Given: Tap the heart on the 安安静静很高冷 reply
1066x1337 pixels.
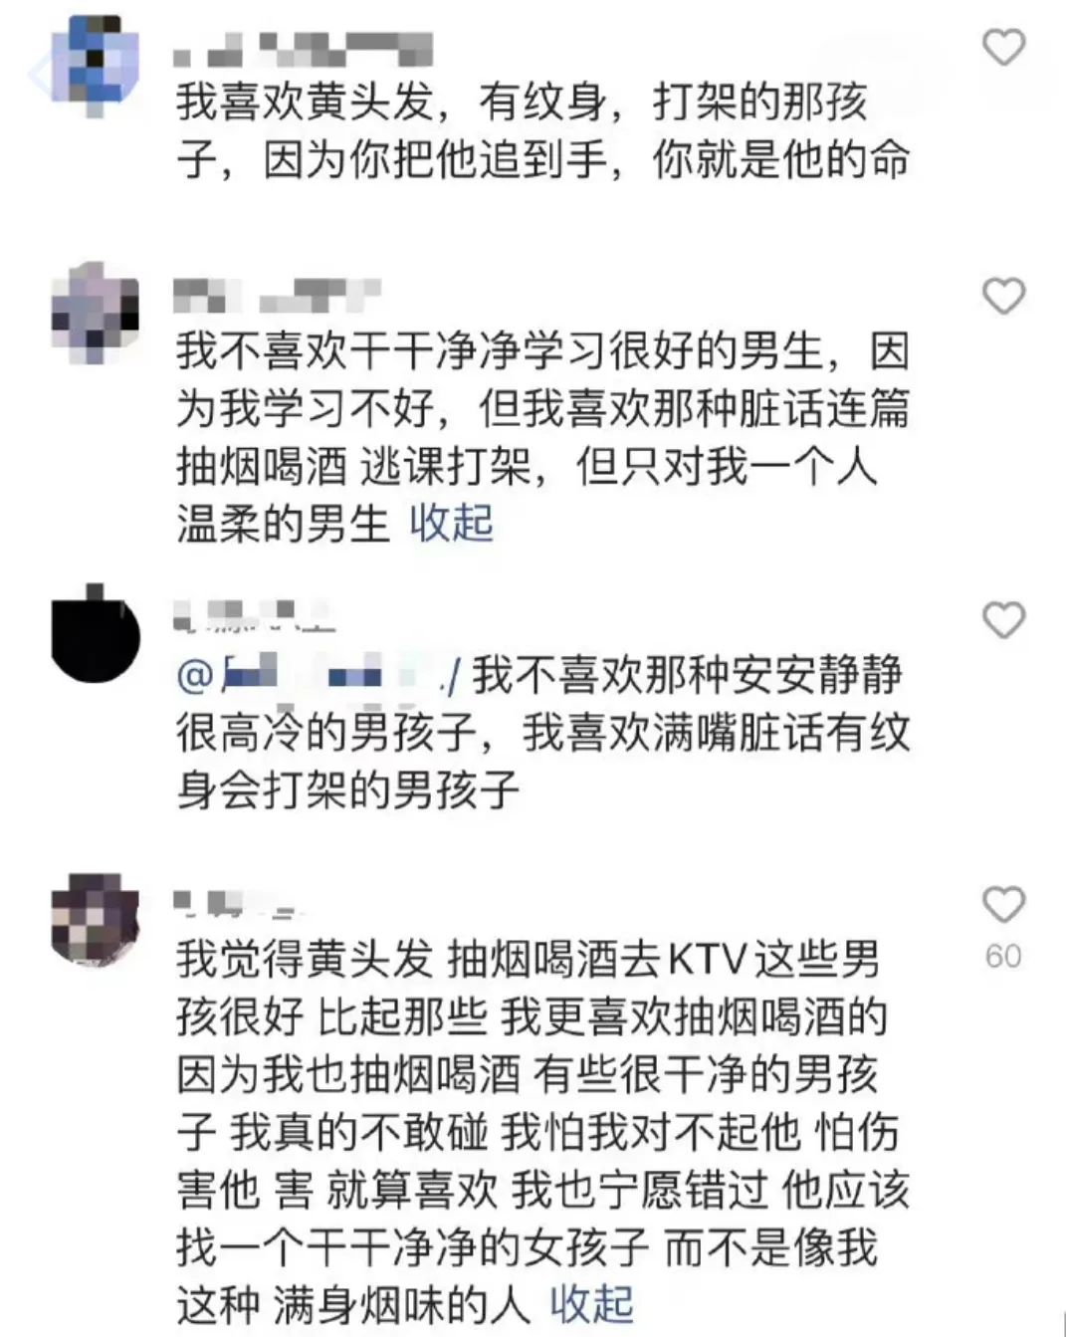Looking at the screenshot, I should point(1003,620).
